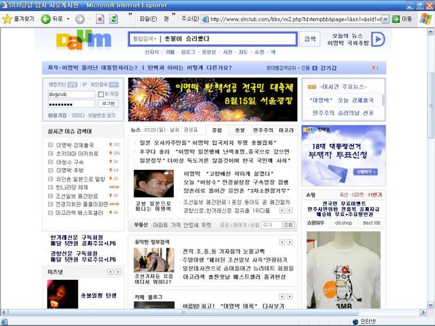
Task: Click previous arrow in 미즈넷 section
Action: pyautogui.click(x=111, y=272)
